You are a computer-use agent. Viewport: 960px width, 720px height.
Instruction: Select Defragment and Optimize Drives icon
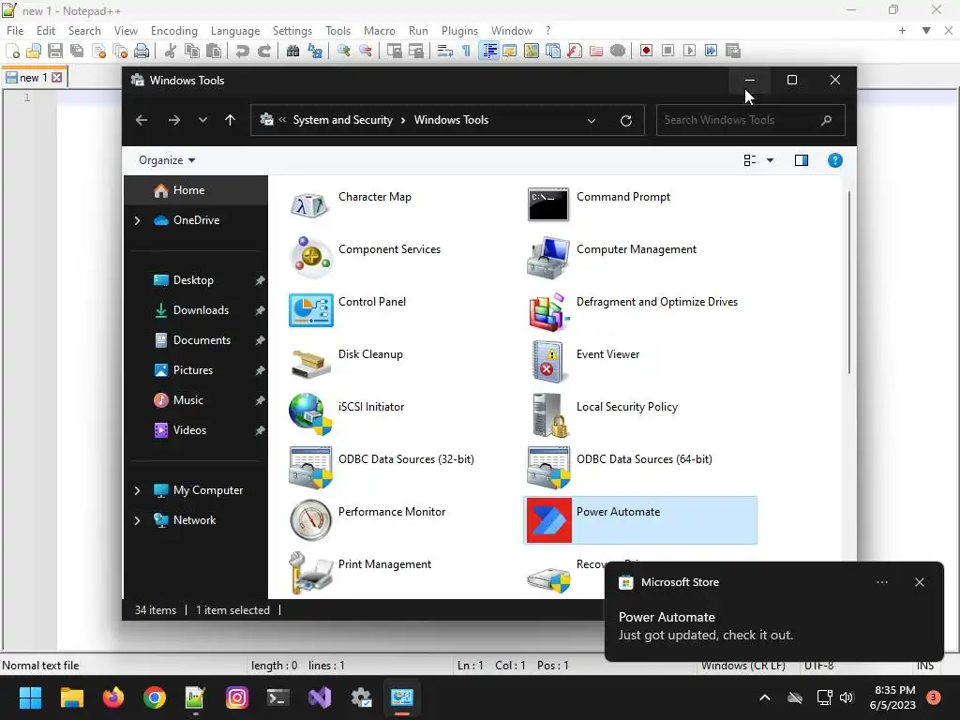click(x=547, y=311)
